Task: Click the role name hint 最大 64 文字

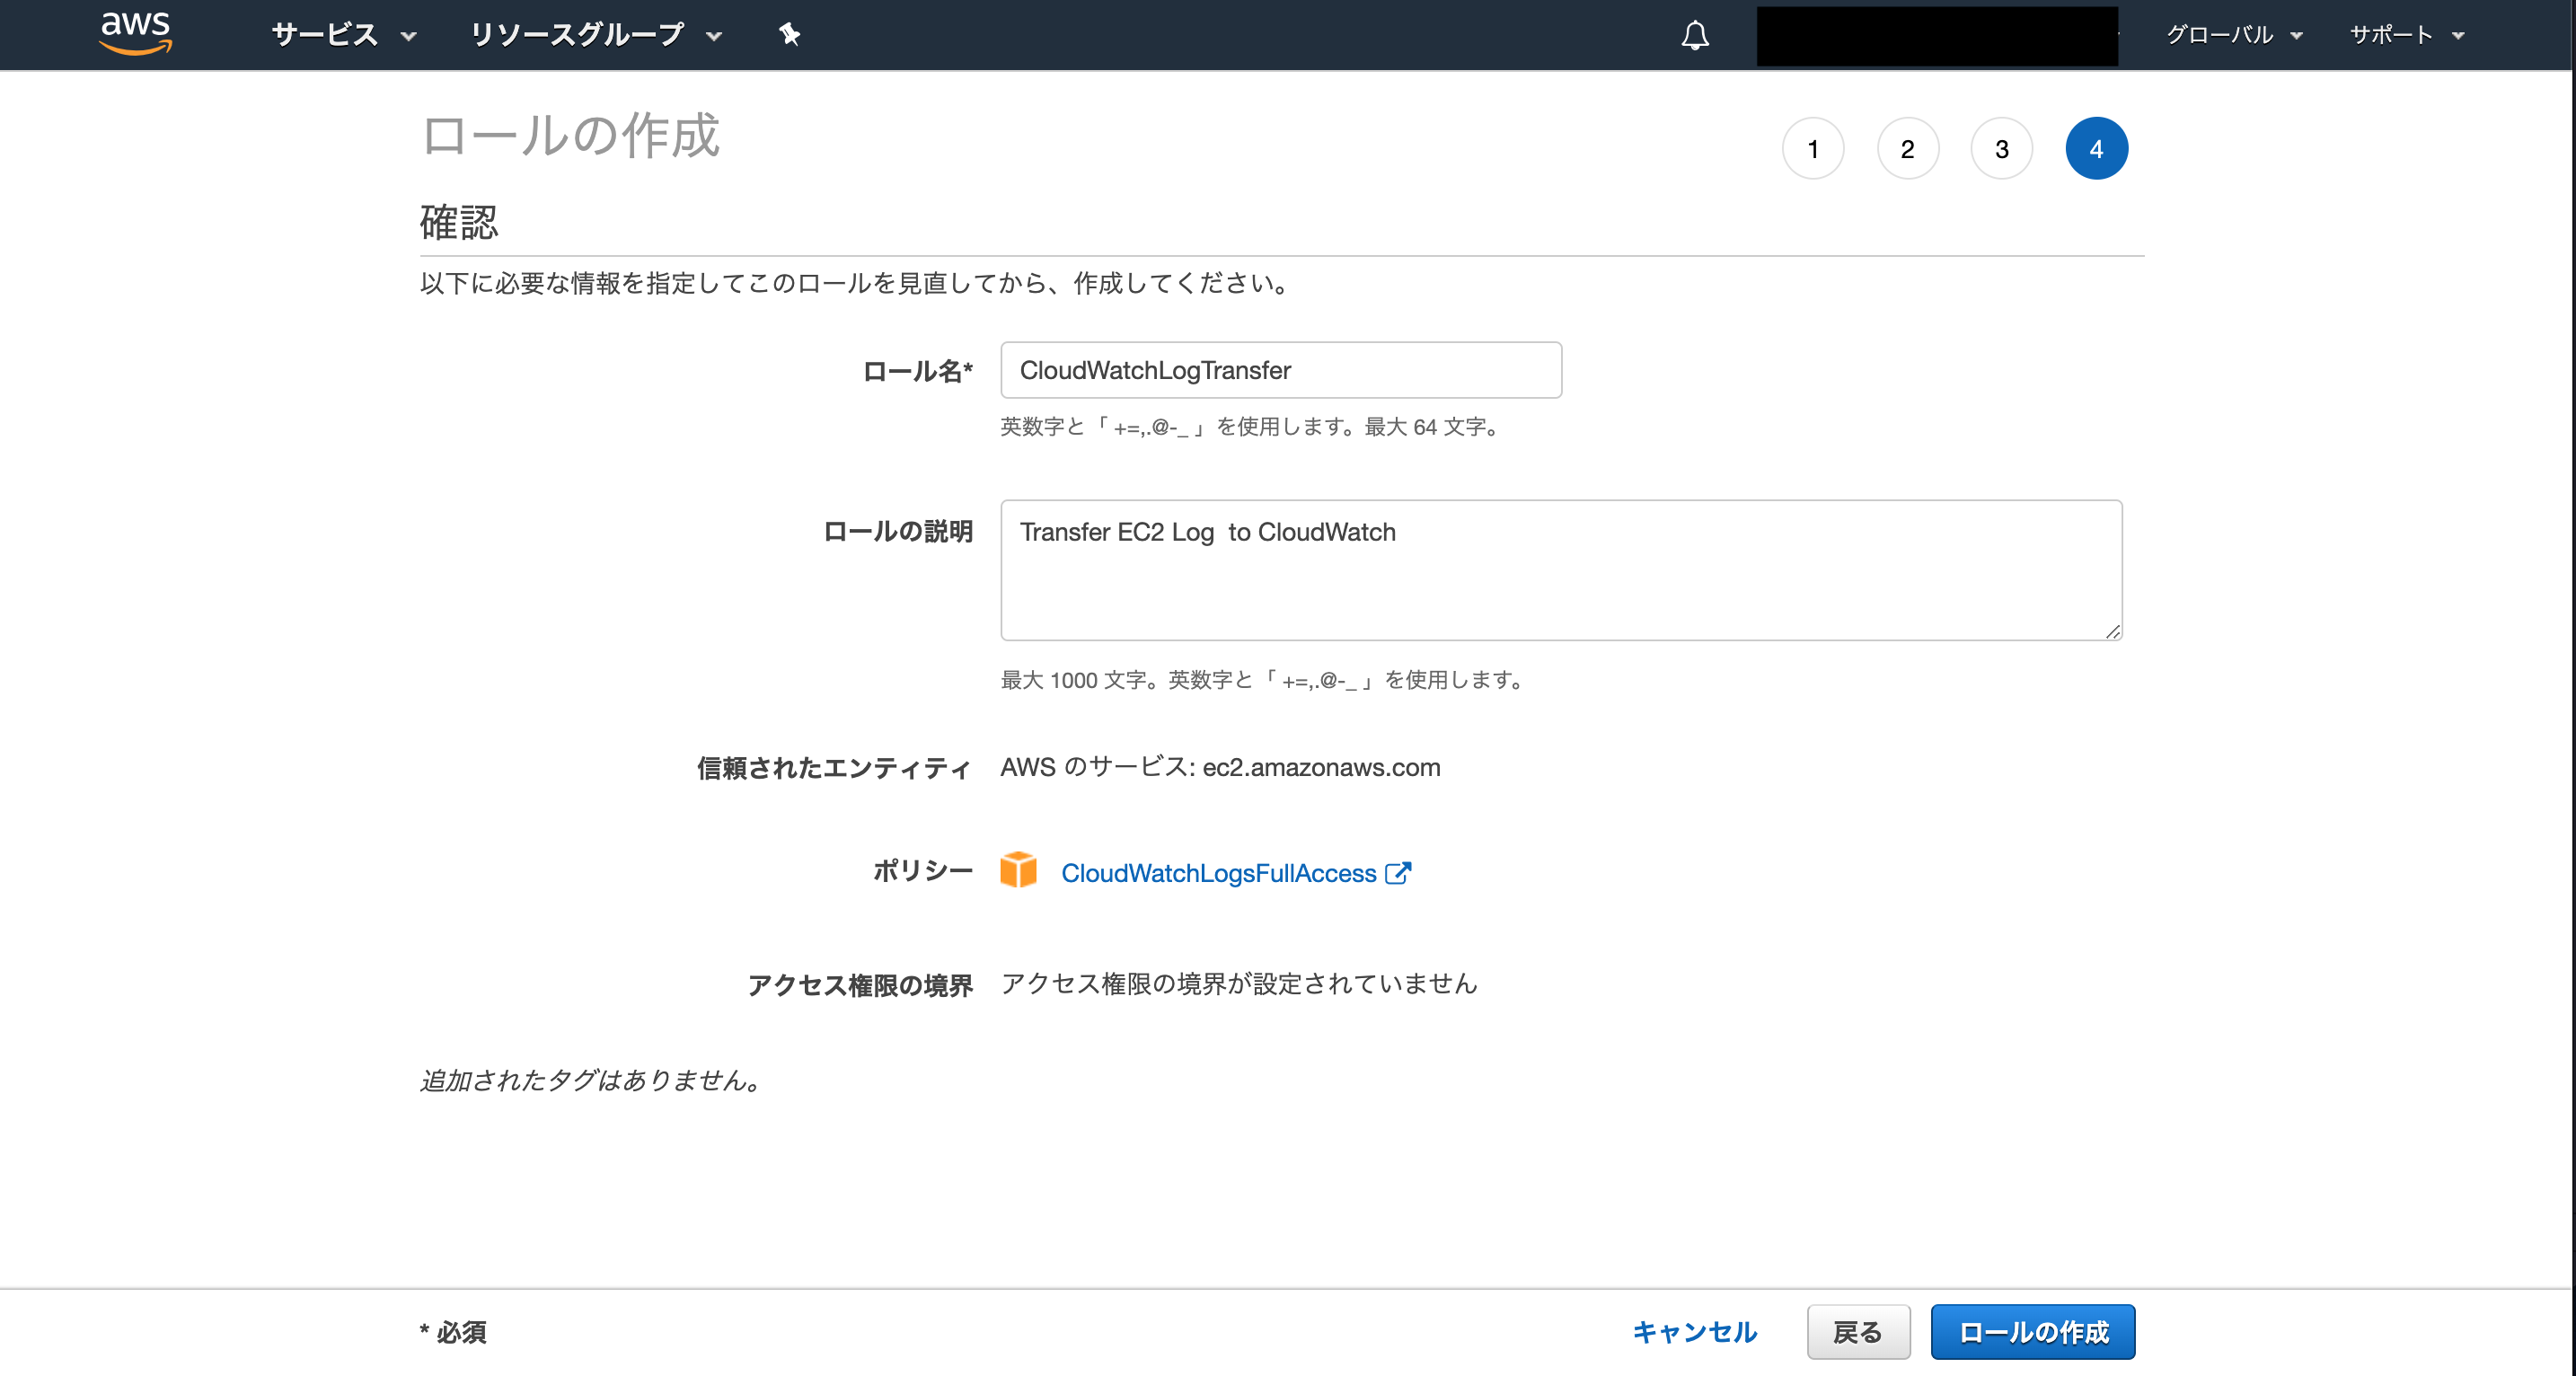Action: click(1431, 427)
